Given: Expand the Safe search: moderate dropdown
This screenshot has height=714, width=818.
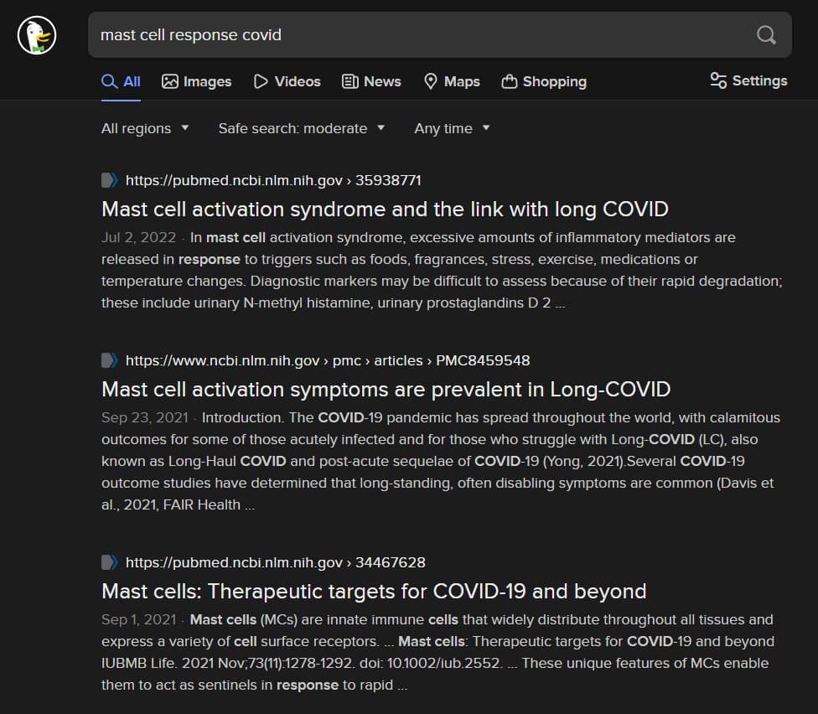Looking at the screenshot, I should (x=301, y=128).
